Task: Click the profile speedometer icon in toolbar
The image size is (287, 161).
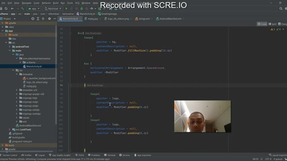Action: 91,8
